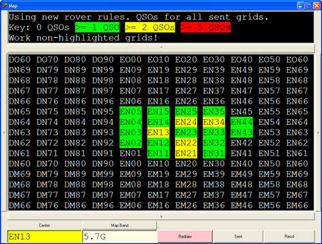
Task: Select the green grid cell EN23
Action: [x=186, y=133]
